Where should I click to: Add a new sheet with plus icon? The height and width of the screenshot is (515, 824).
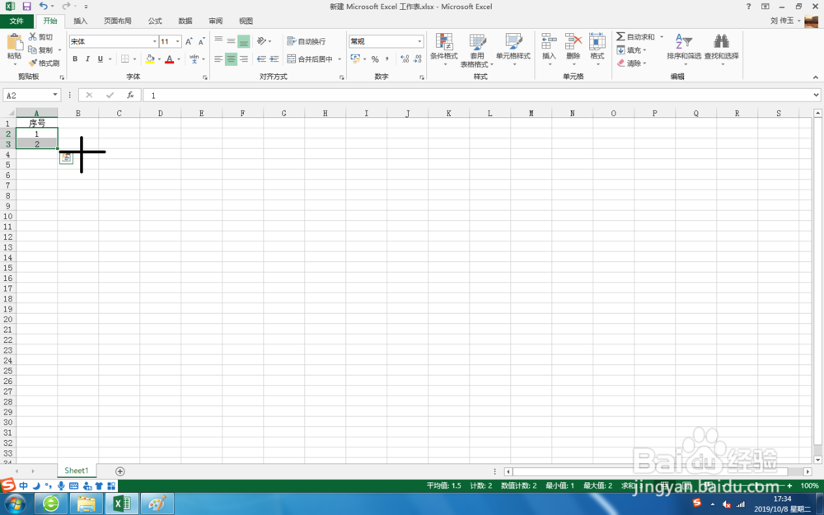119,471
